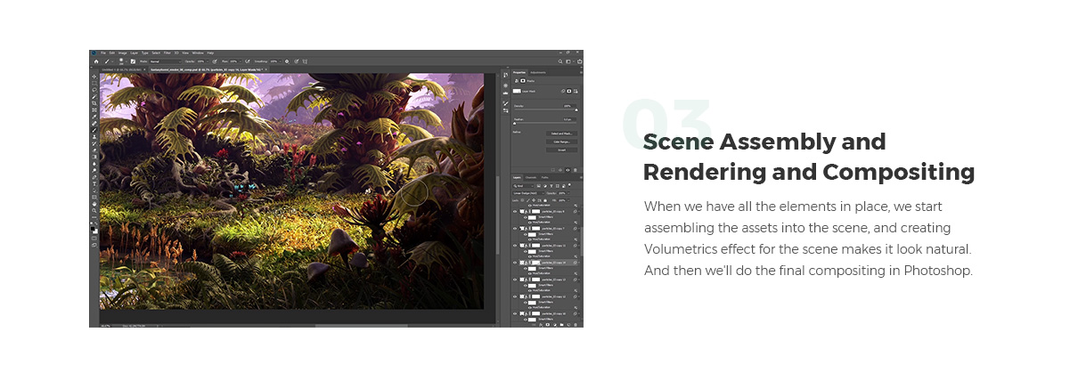Select the Zoom tool
This screenshot has height=381, width=1078.
point(94,208)
